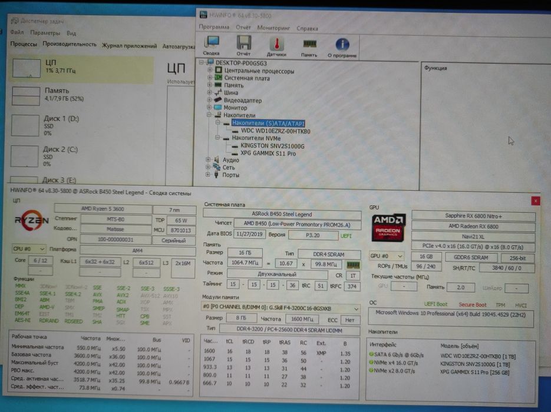Expand the Монитор tree node

209,107
